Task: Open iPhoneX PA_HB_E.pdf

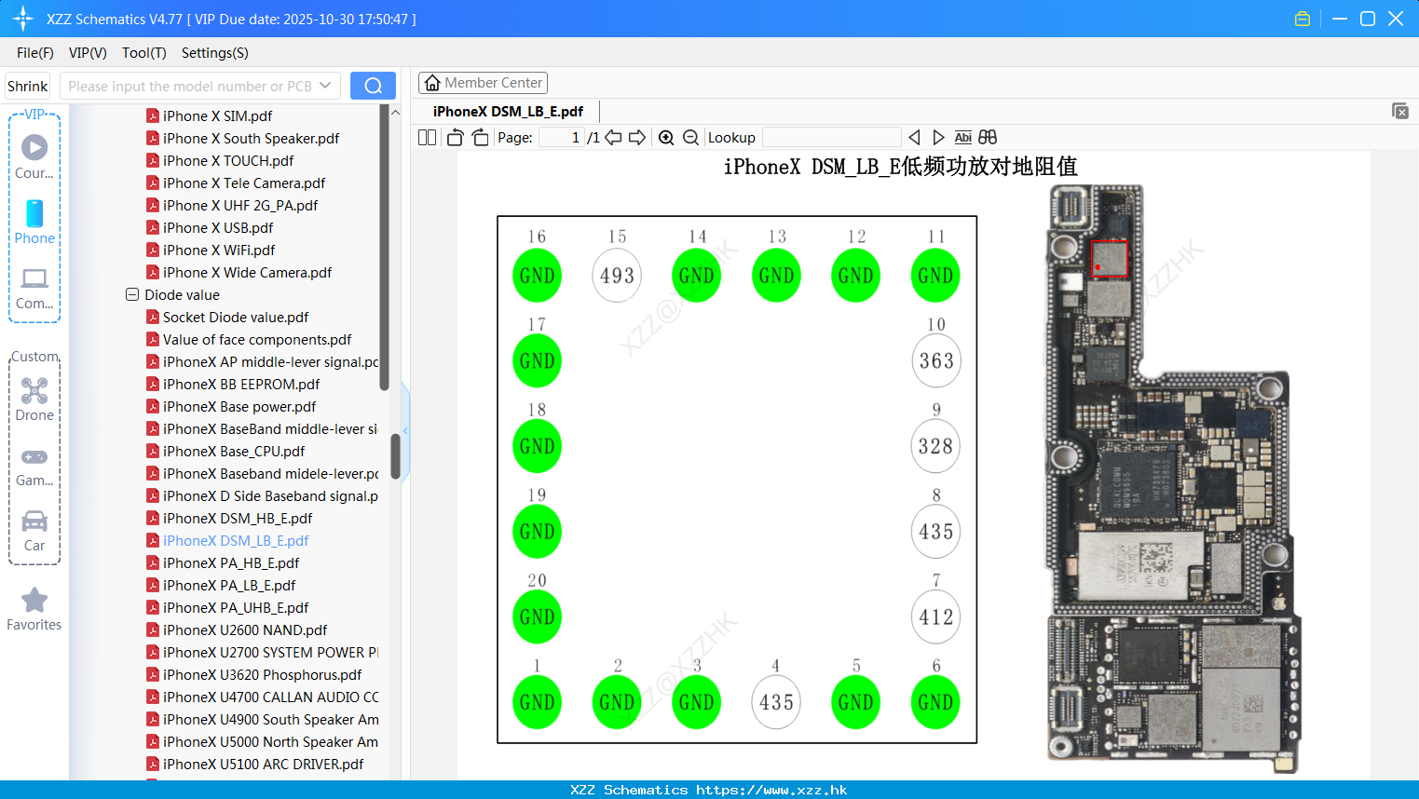Action: (231, 562)
